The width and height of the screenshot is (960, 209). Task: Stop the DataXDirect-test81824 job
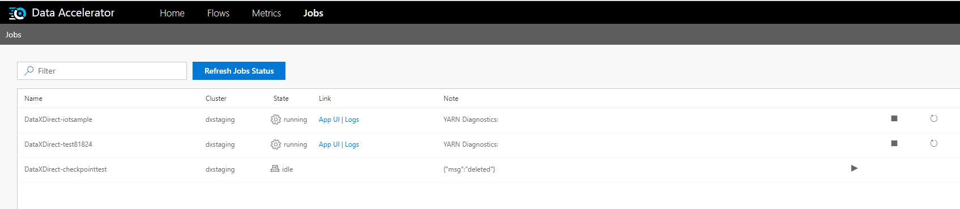click(x=894, y=143)
